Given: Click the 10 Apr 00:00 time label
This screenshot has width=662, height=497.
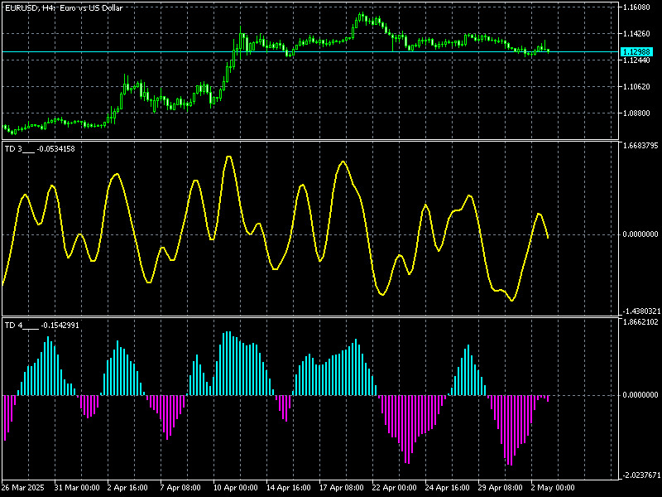Looking at the screenshot, I should tap(236, 488).
